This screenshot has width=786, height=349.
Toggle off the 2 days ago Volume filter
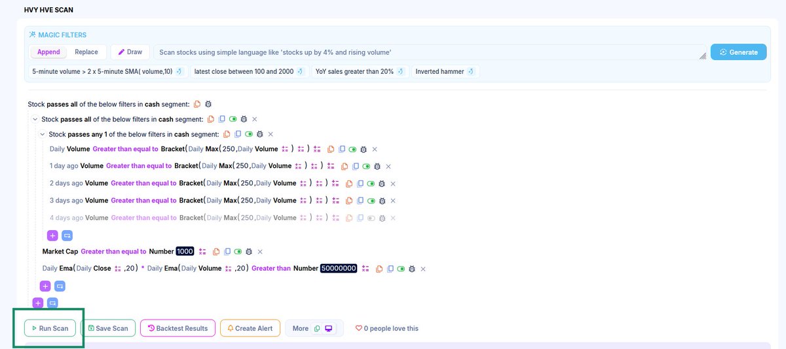[x=371, y=184]
